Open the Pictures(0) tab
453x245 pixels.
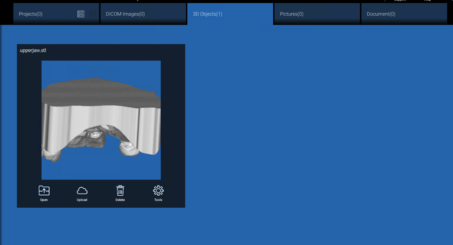tap(292, 14)
